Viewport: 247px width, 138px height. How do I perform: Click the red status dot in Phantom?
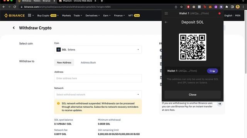point(220,13)
